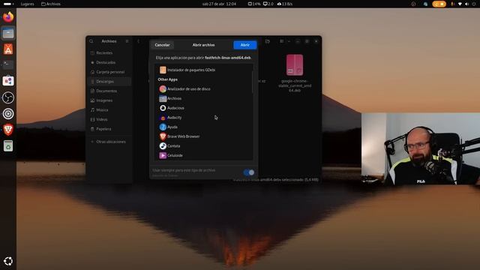Open Settings gear icon in the dock
The image size is (480, 270).
point(8,113)
